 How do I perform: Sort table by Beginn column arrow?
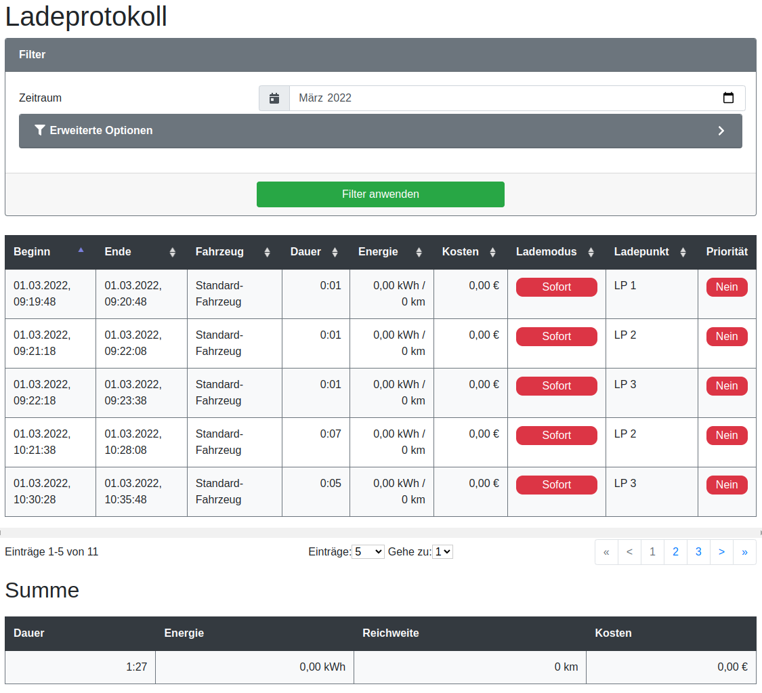[81, 251]
